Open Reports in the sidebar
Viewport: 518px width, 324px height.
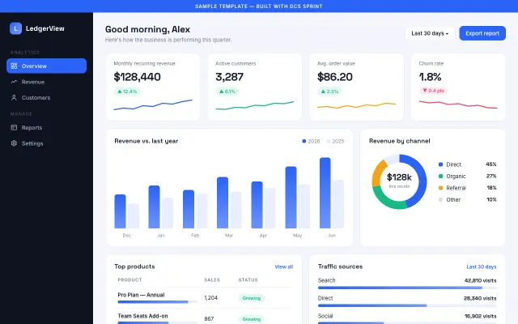click(x=47, y=127)
